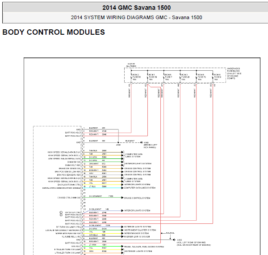The height and width of the screenshot is (255, 268).
Task: Select the "LT GRN" wire color label
Action: pos(92,245)
